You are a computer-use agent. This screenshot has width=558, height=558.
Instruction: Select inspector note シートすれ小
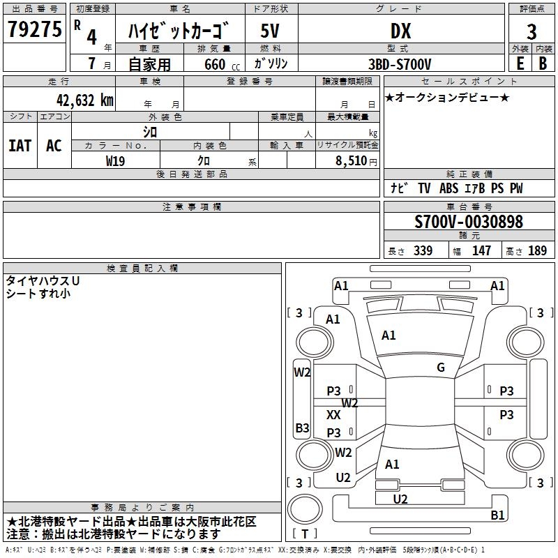pos(38,293)
